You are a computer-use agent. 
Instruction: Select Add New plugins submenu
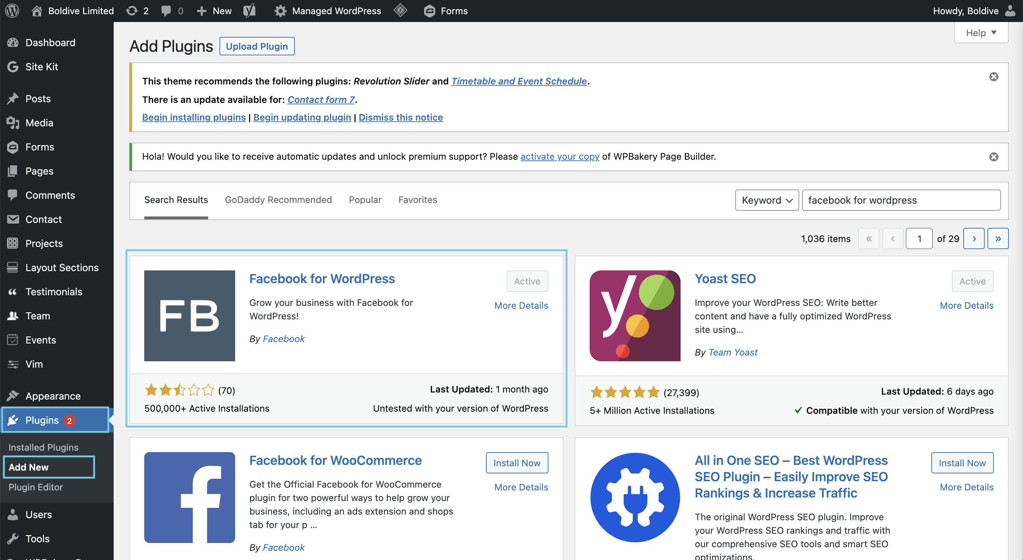[28, 467]
